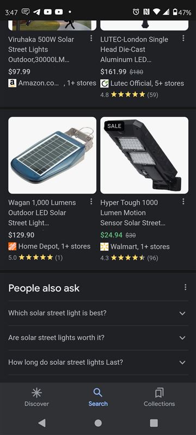Image resolution: width=196 pixels, height=435 pixels.
Task: Tap the Wagan blue solar light image
Action: pyautogui.click(x=52, y=155)
